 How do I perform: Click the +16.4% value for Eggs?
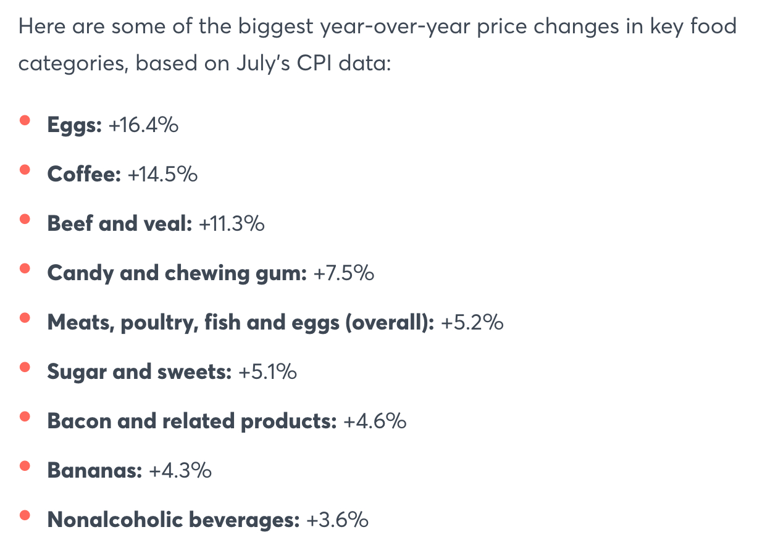[x=143, y=125]
